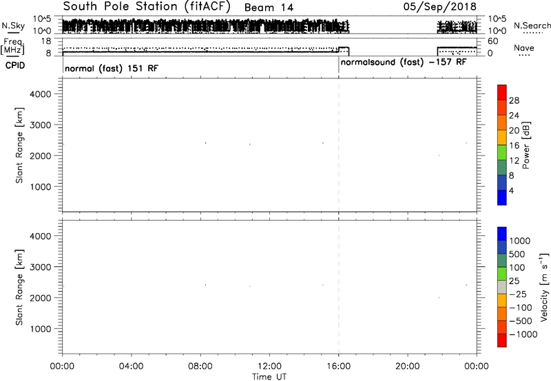Click the red Velocity segment below -1000

tap(502, 340)
